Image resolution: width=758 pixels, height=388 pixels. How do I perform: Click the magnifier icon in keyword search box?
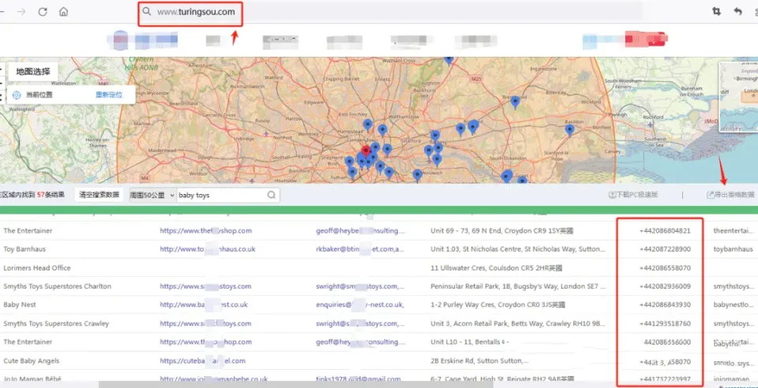click(272, 195)
